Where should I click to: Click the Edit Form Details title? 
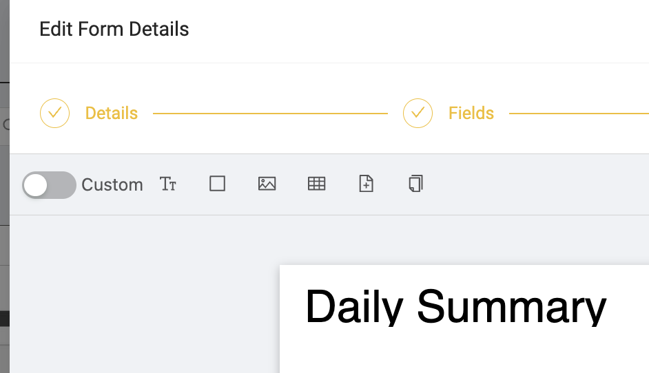[x=114, y=30]
